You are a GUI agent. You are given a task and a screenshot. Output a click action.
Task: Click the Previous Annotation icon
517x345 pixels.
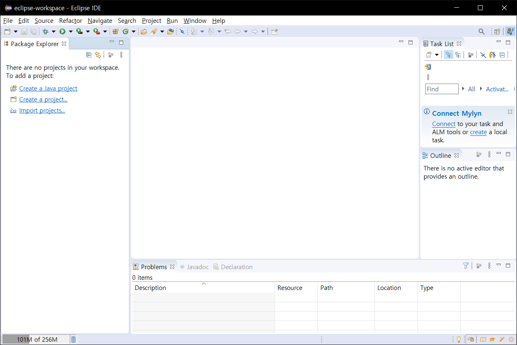point(211,31)
